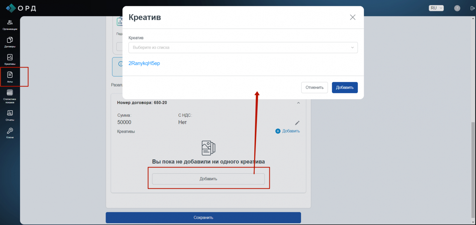Open the Ключи section in the sidebar
The width and height of the screenshot is (476, 225).
pos(10,133)
